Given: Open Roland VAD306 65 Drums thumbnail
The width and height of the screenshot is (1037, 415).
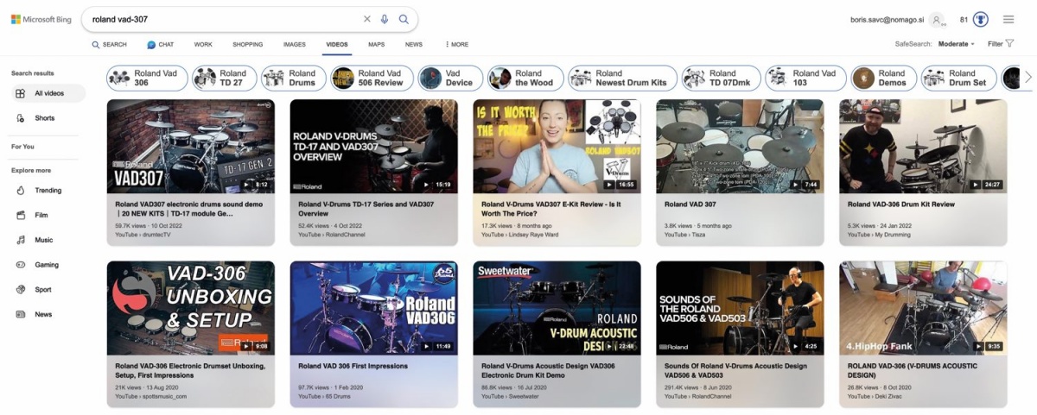Looking at the screenshot, I should tap(373, 308).
